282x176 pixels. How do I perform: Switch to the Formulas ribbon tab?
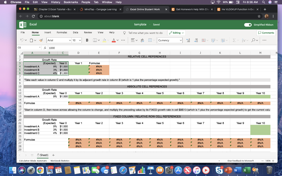[62, 32]
